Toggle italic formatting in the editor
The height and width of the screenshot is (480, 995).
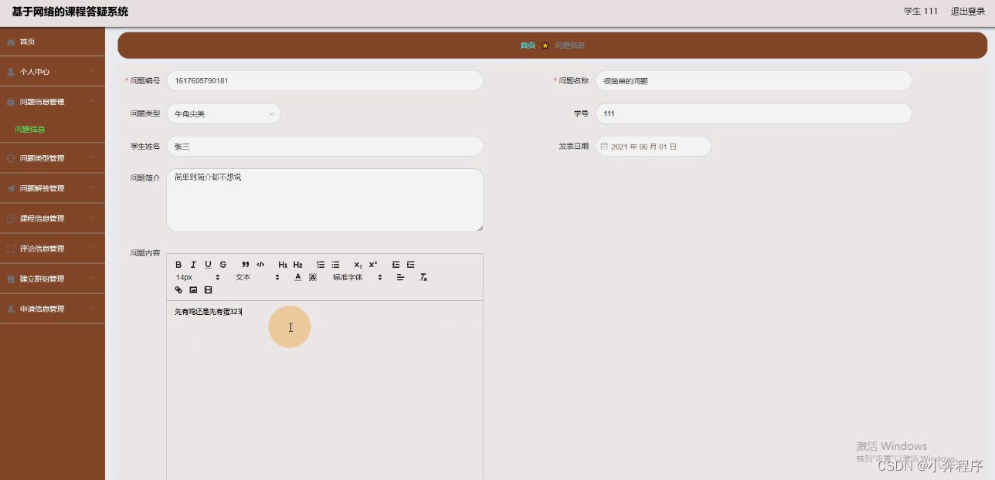(x=193, y=265)
